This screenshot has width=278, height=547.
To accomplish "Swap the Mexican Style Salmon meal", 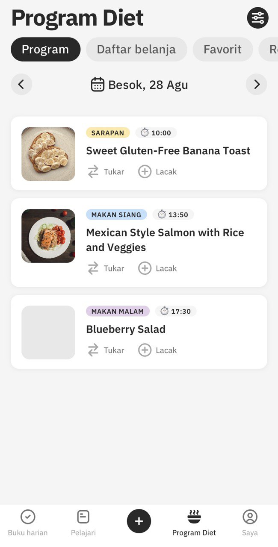I will pos(106,268).
